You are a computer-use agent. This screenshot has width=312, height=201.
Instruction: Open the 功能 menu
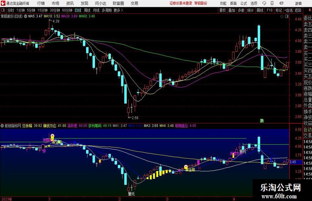(223, 3)
